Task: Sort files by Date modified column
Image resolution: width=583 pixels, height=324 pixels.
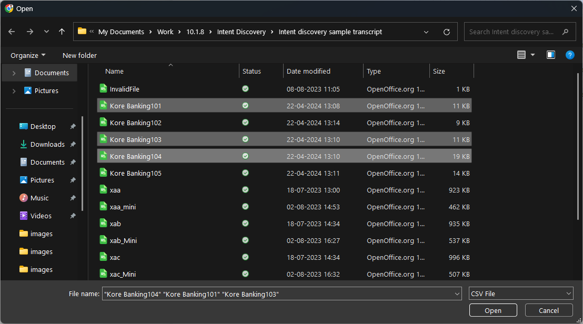Action: coord(308,71)
